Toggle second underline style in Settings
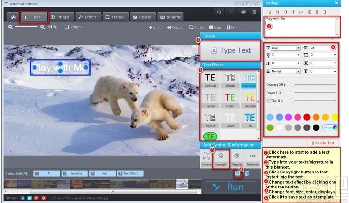 [x=278, y=12]
